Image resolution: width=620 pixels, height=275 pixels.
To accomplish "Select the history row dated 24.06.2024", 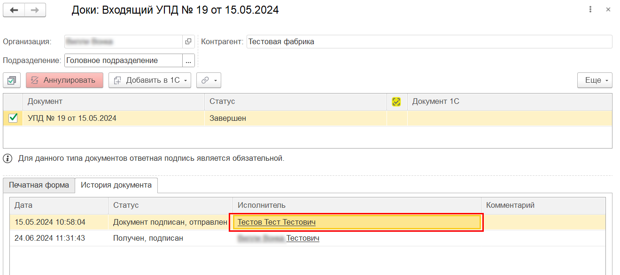I will [50, 238].
